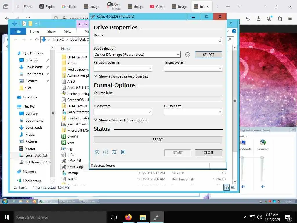
Task: Switch to the Meet Firefox tab
Action: click(114, 7)
